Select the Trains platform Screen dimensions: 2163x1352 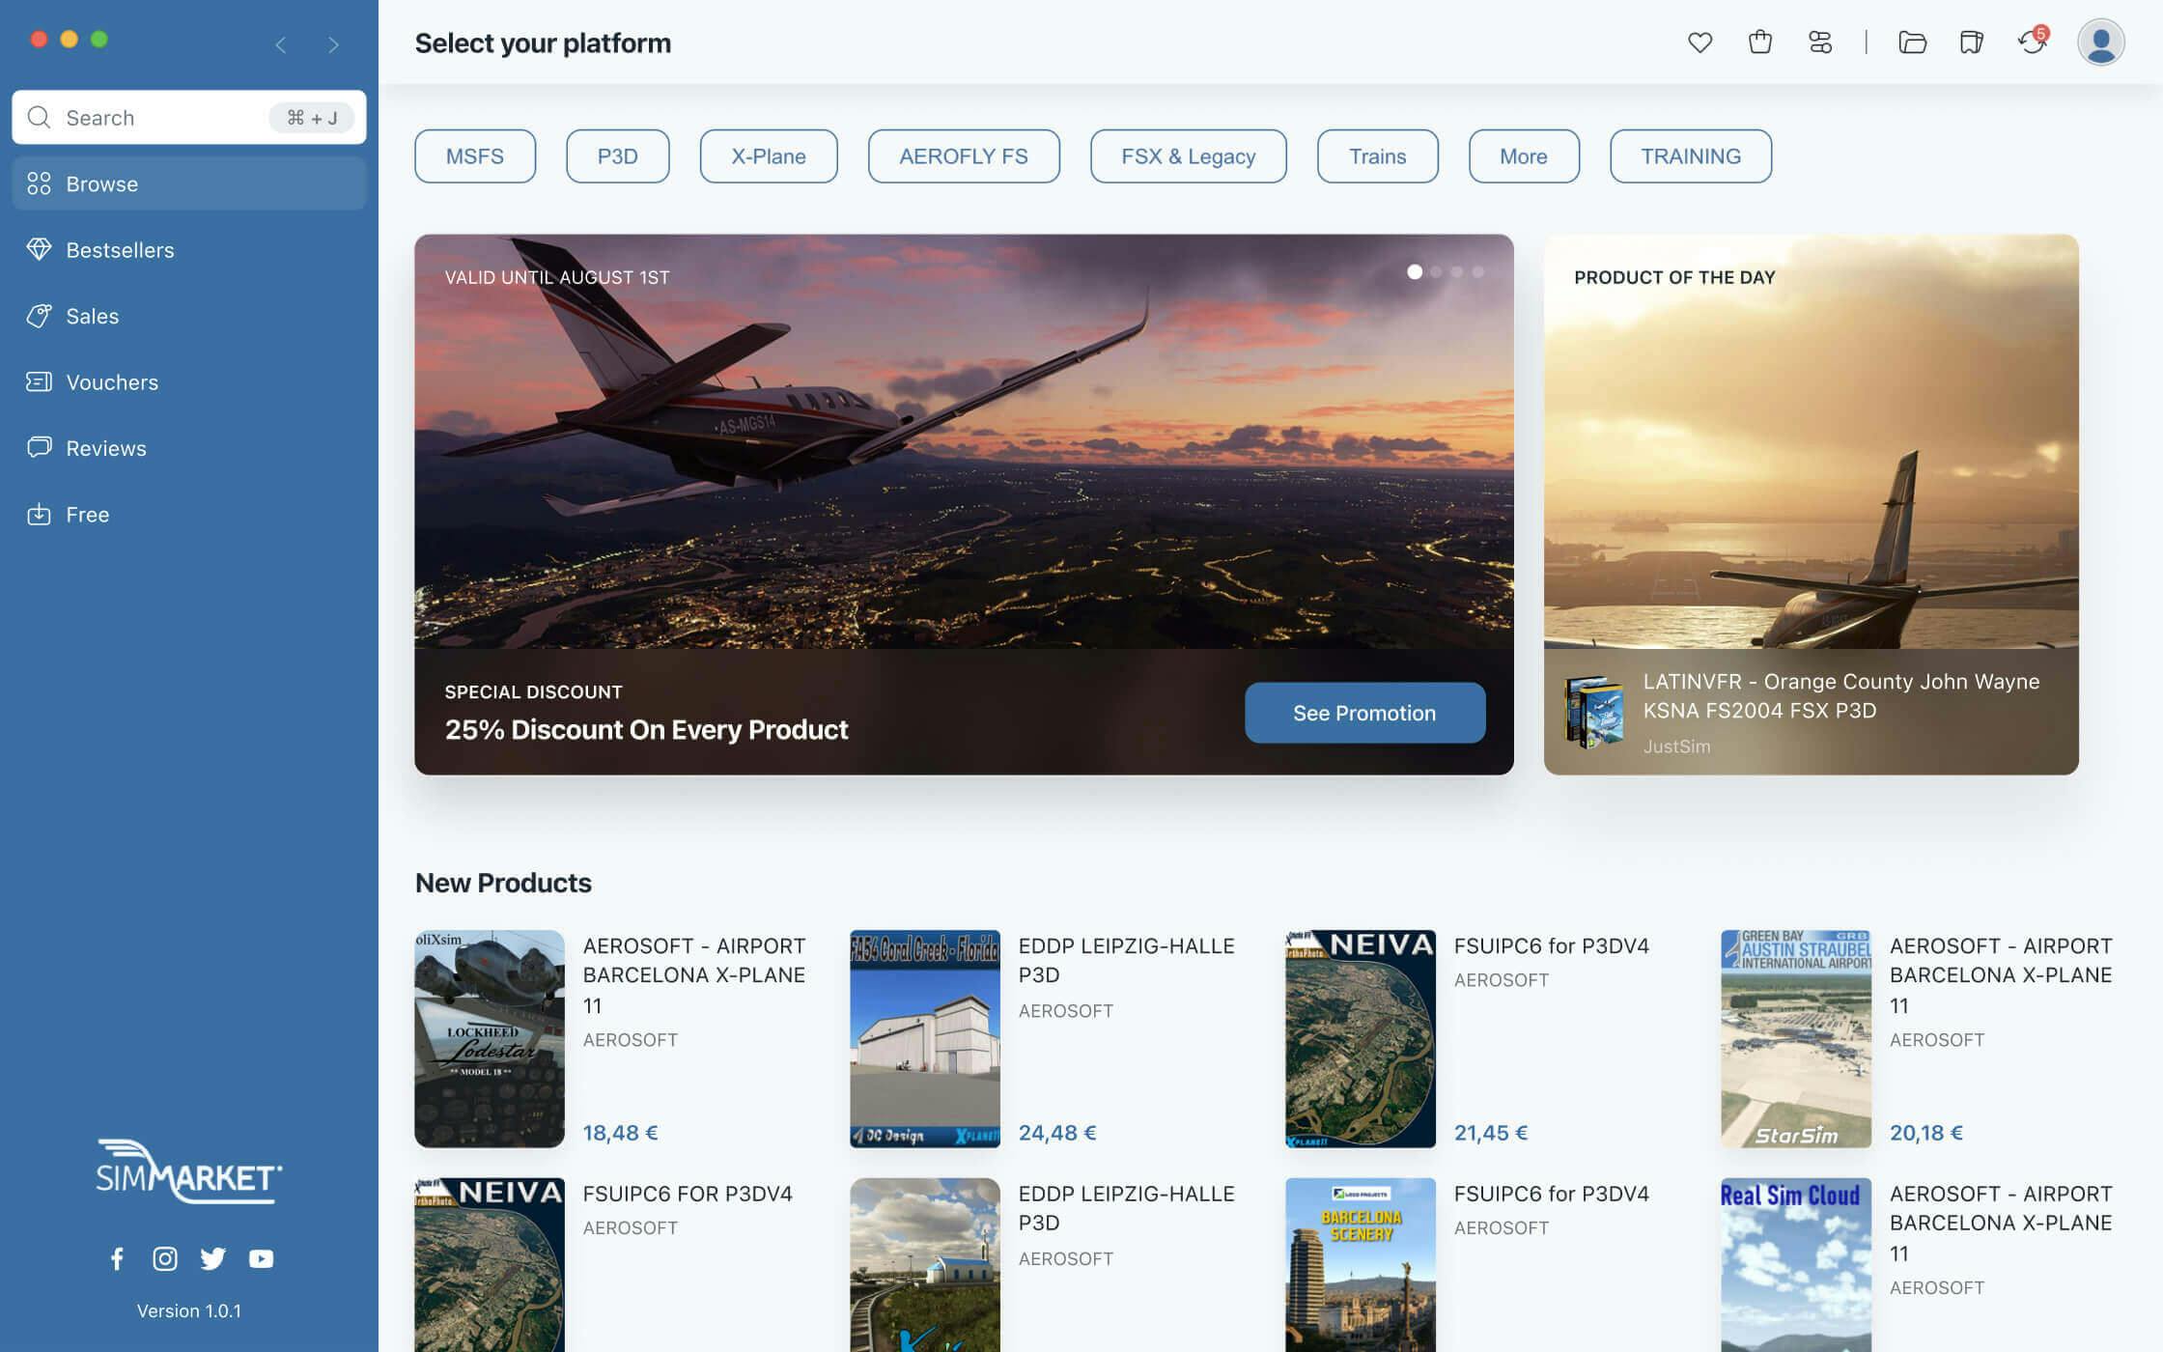point(1377,155)
